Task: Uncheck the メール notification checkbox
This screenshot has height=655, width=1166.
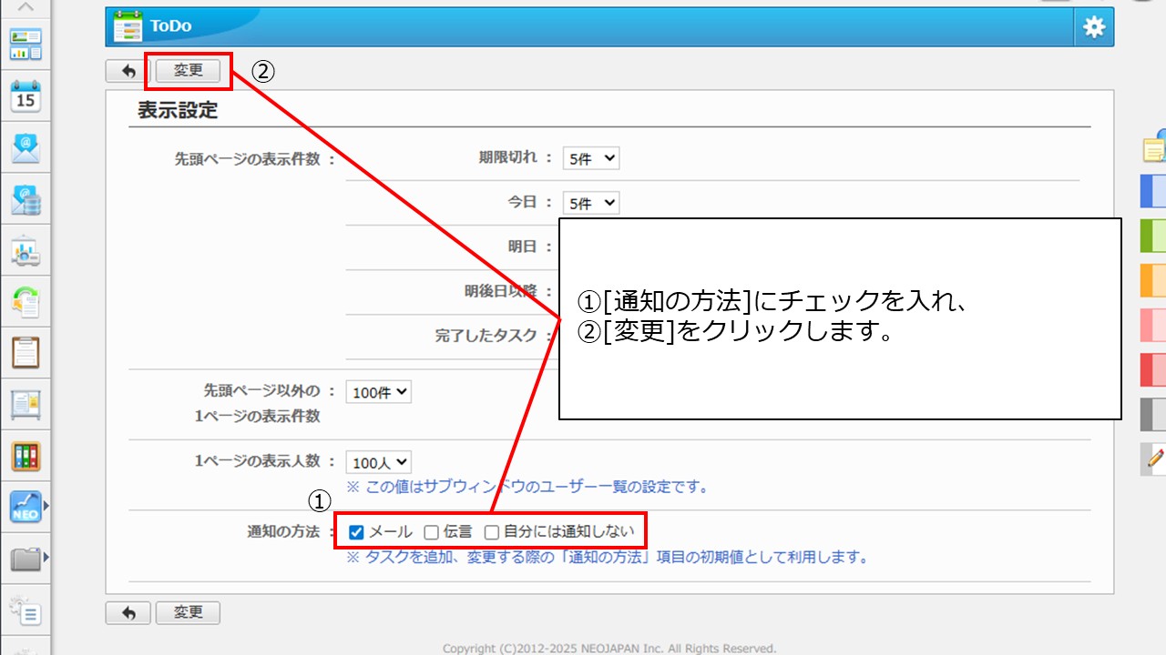Action: pyautogui.click(x=357, y=532)
